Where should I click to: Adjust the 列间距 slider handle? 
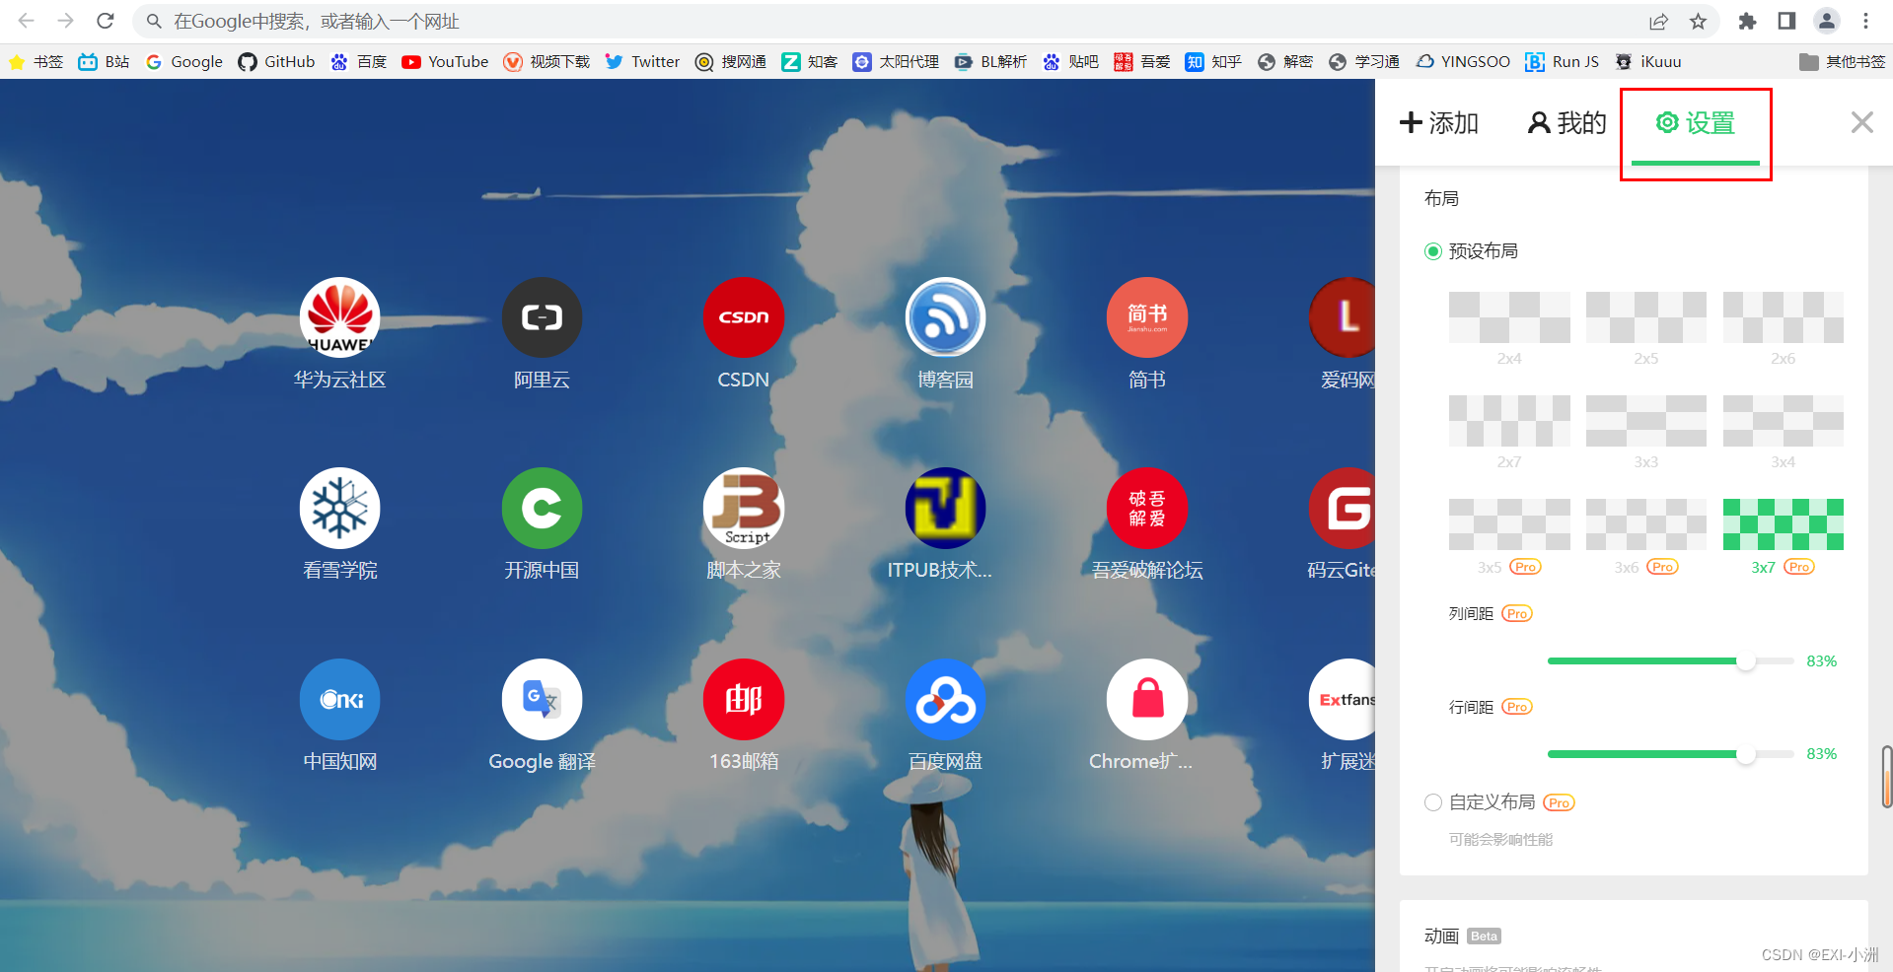coord(1746,661)
